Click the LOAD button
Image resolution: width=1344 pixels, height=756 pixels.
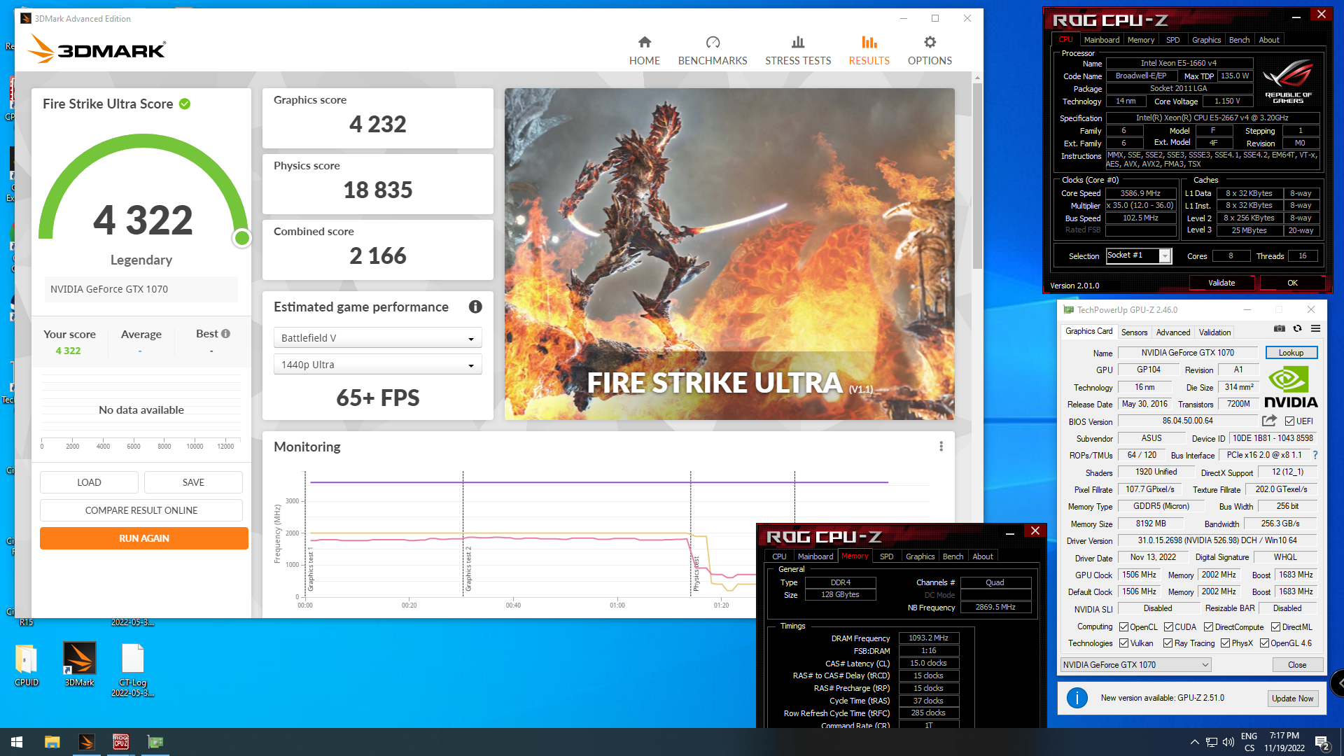(x=89, y=482)
